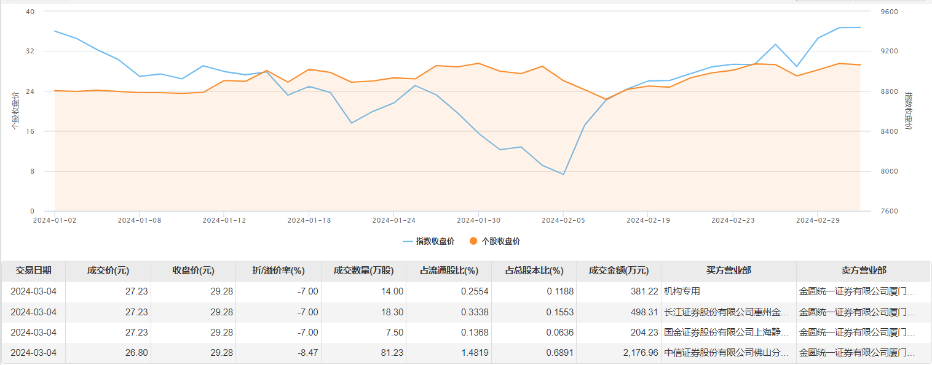Viewport: 932px width, 365px height.
Task: Click the 卖方营业部 column header
Action: coord(863,271)
